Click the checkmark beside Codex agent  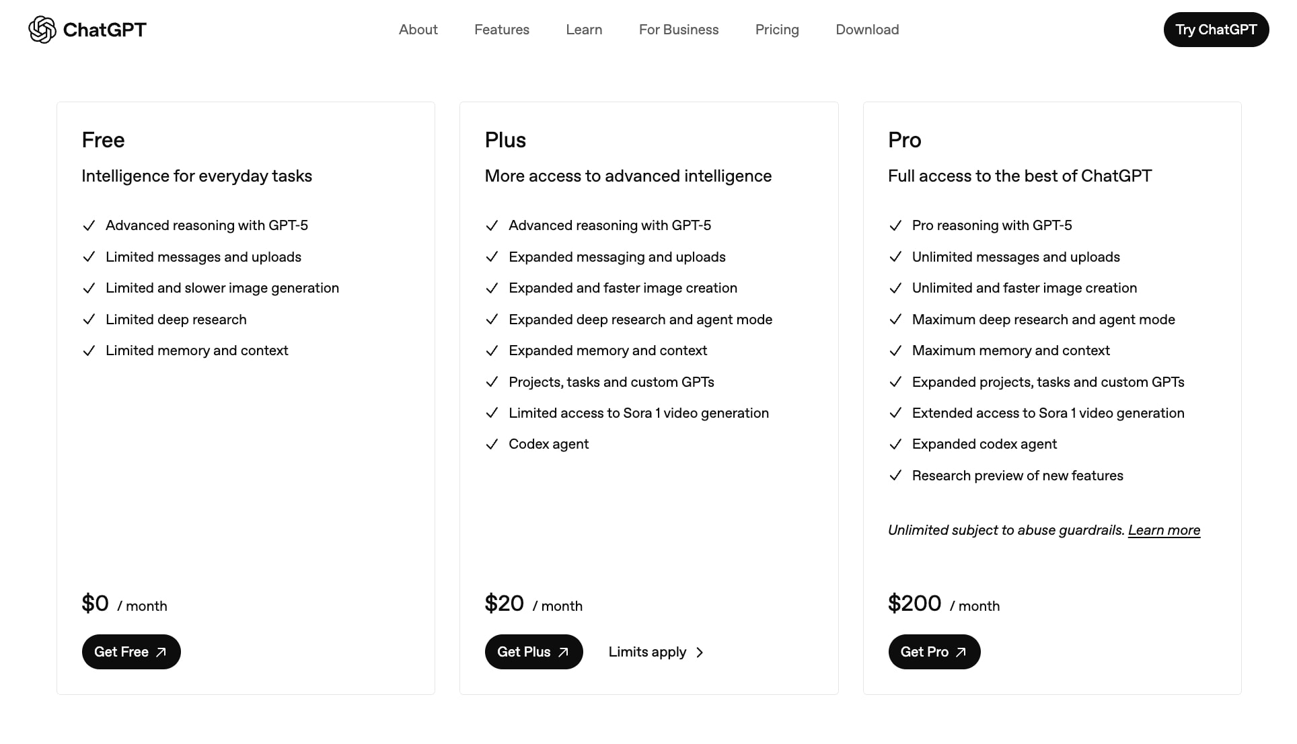tap(492, 444)
